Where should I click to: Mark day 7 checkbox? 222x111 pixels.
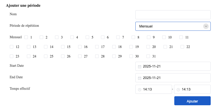click(118, 37)
